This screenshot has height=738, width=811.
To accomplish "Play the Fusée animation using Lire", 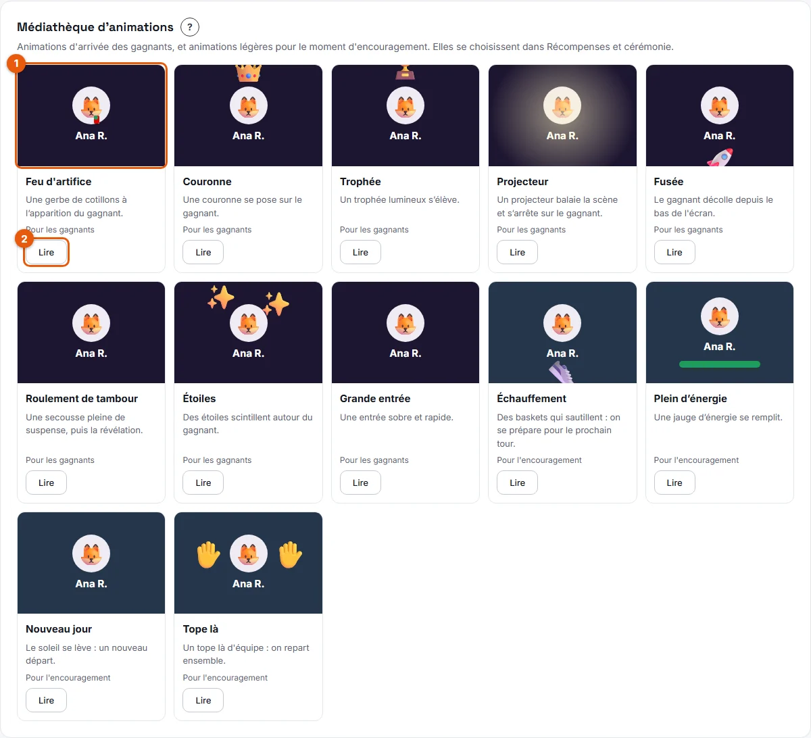I will 674,252.
